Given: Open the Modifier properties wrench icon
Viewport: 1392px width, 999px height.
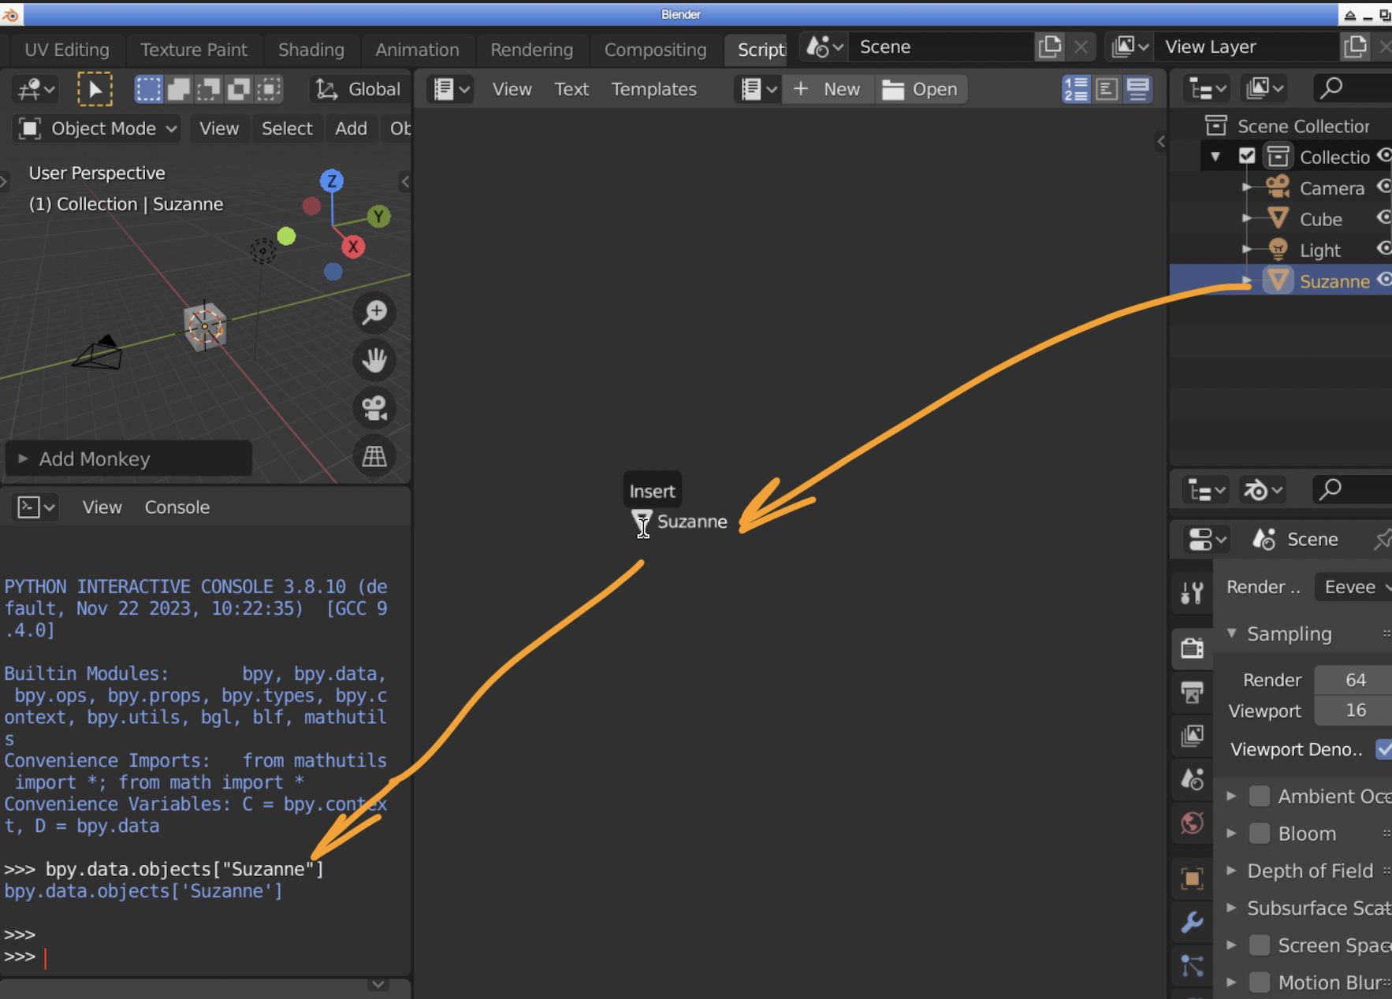Looking at the screenshot, I should point(1192,921).
